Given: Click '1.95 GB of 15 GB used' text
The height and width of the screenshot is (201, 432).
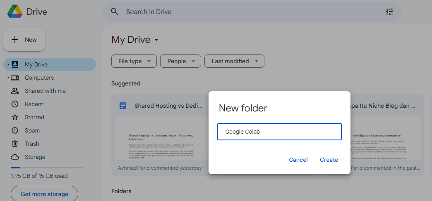Looking at the screenshot, I should [39, 176].
